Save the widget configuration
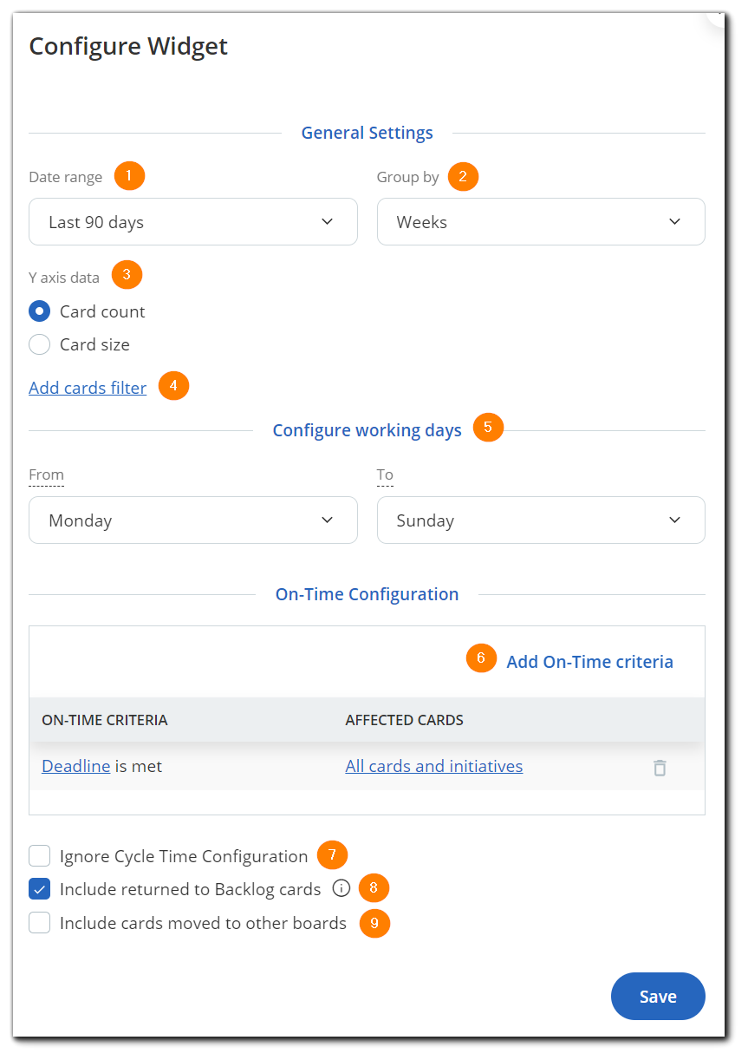748x1060 pixels. coord(658,996)
